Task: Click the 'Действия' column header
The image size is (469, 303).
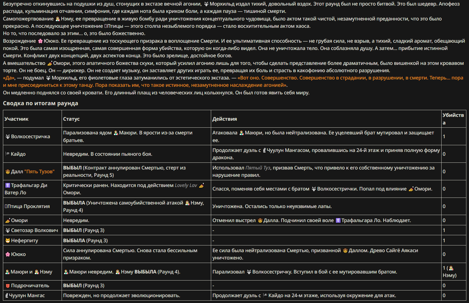Action: 225,119
